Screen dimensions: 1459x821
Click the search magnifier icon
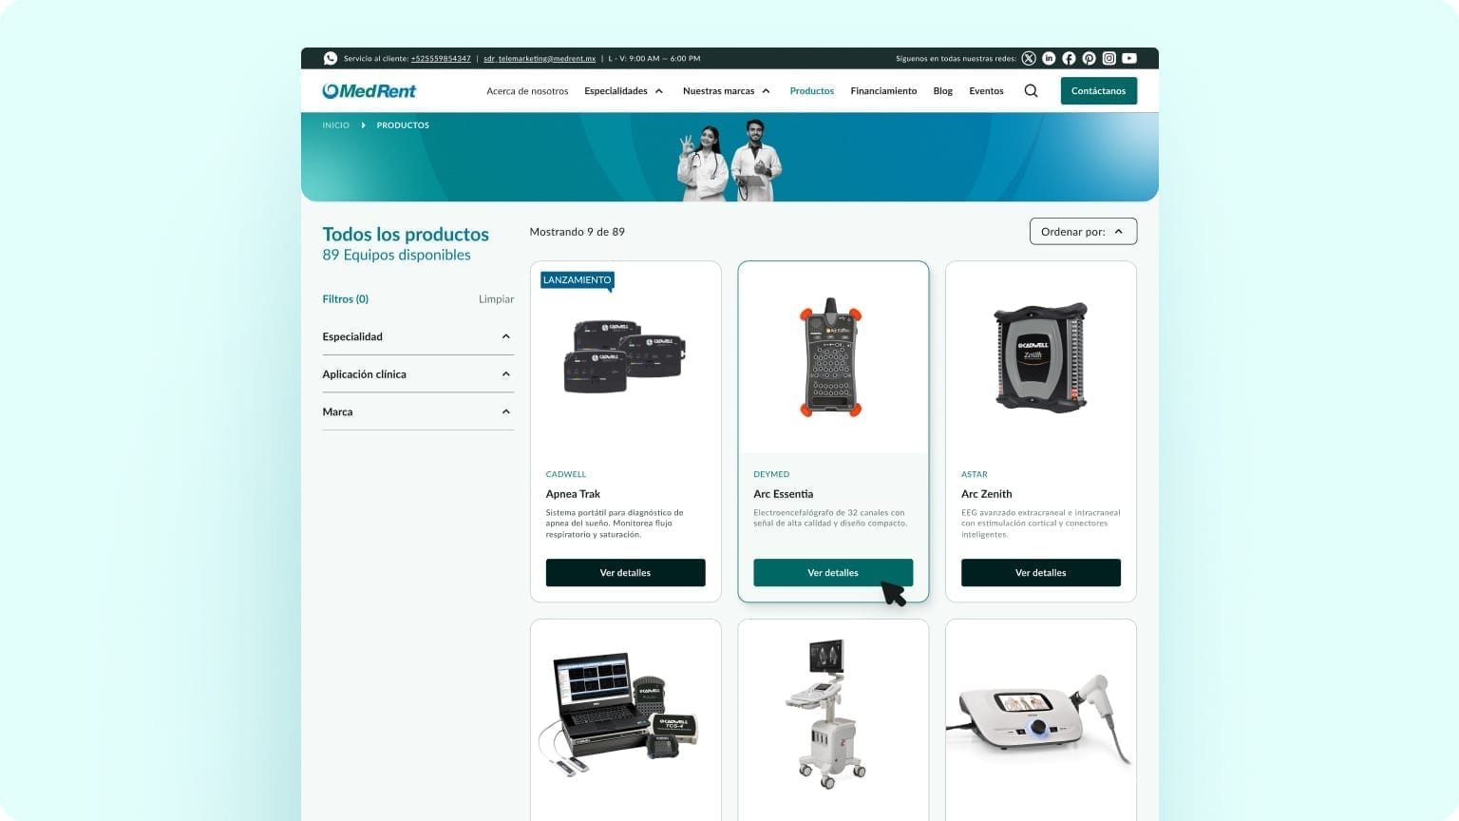coord(1031,91)
